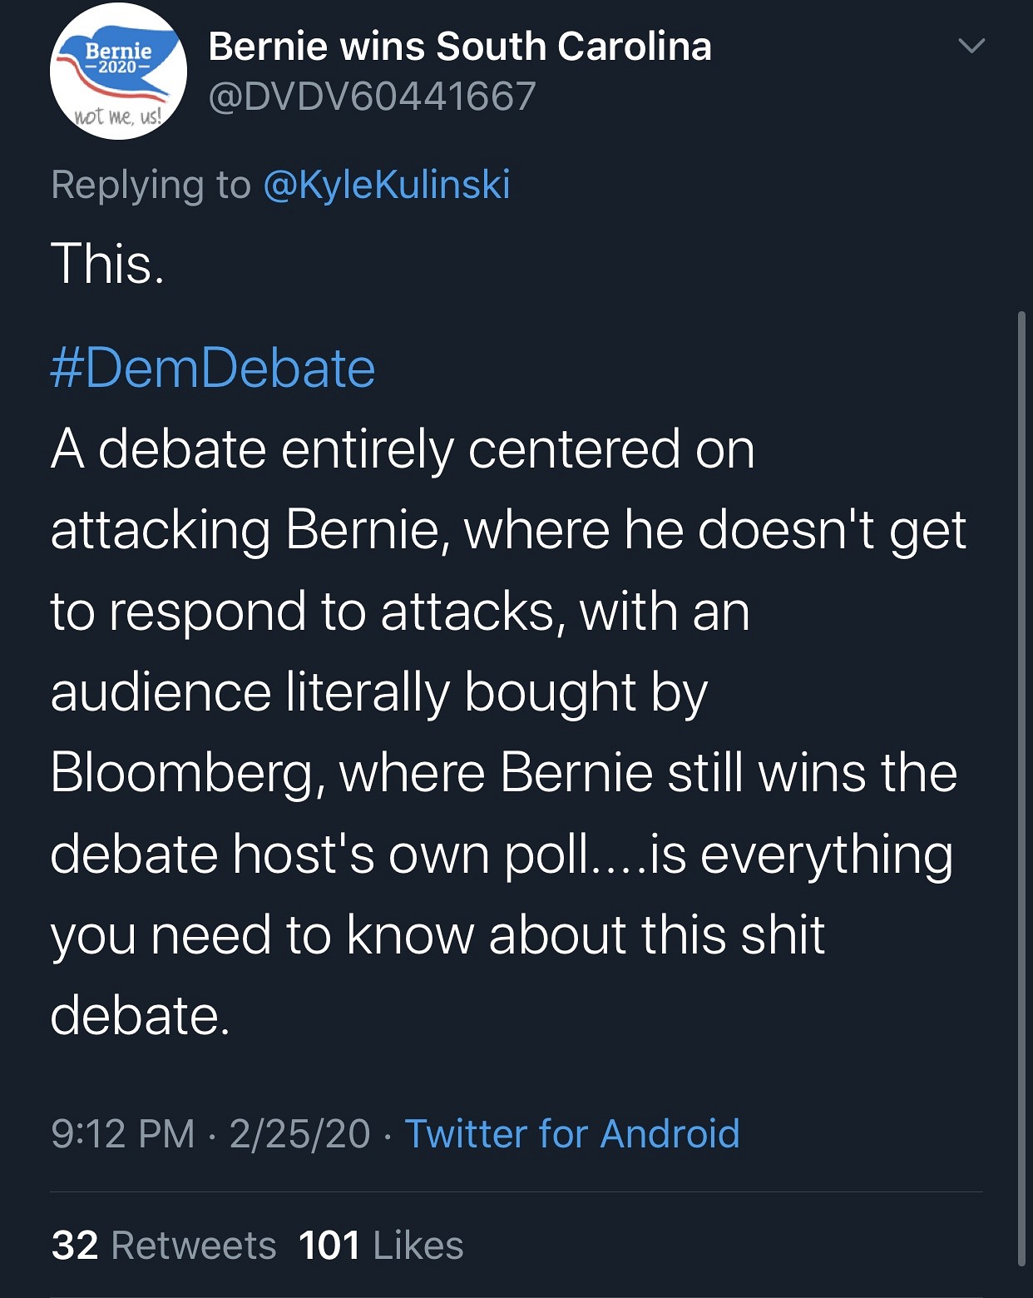Click the "Replying to" label
The height and width of the screenshot is (1298, 1033).
151,185
